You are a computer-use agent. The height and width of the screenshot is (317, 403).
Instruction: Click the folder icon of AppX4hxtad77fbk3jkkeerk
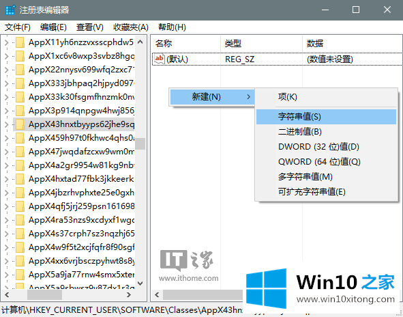point(20,179)
